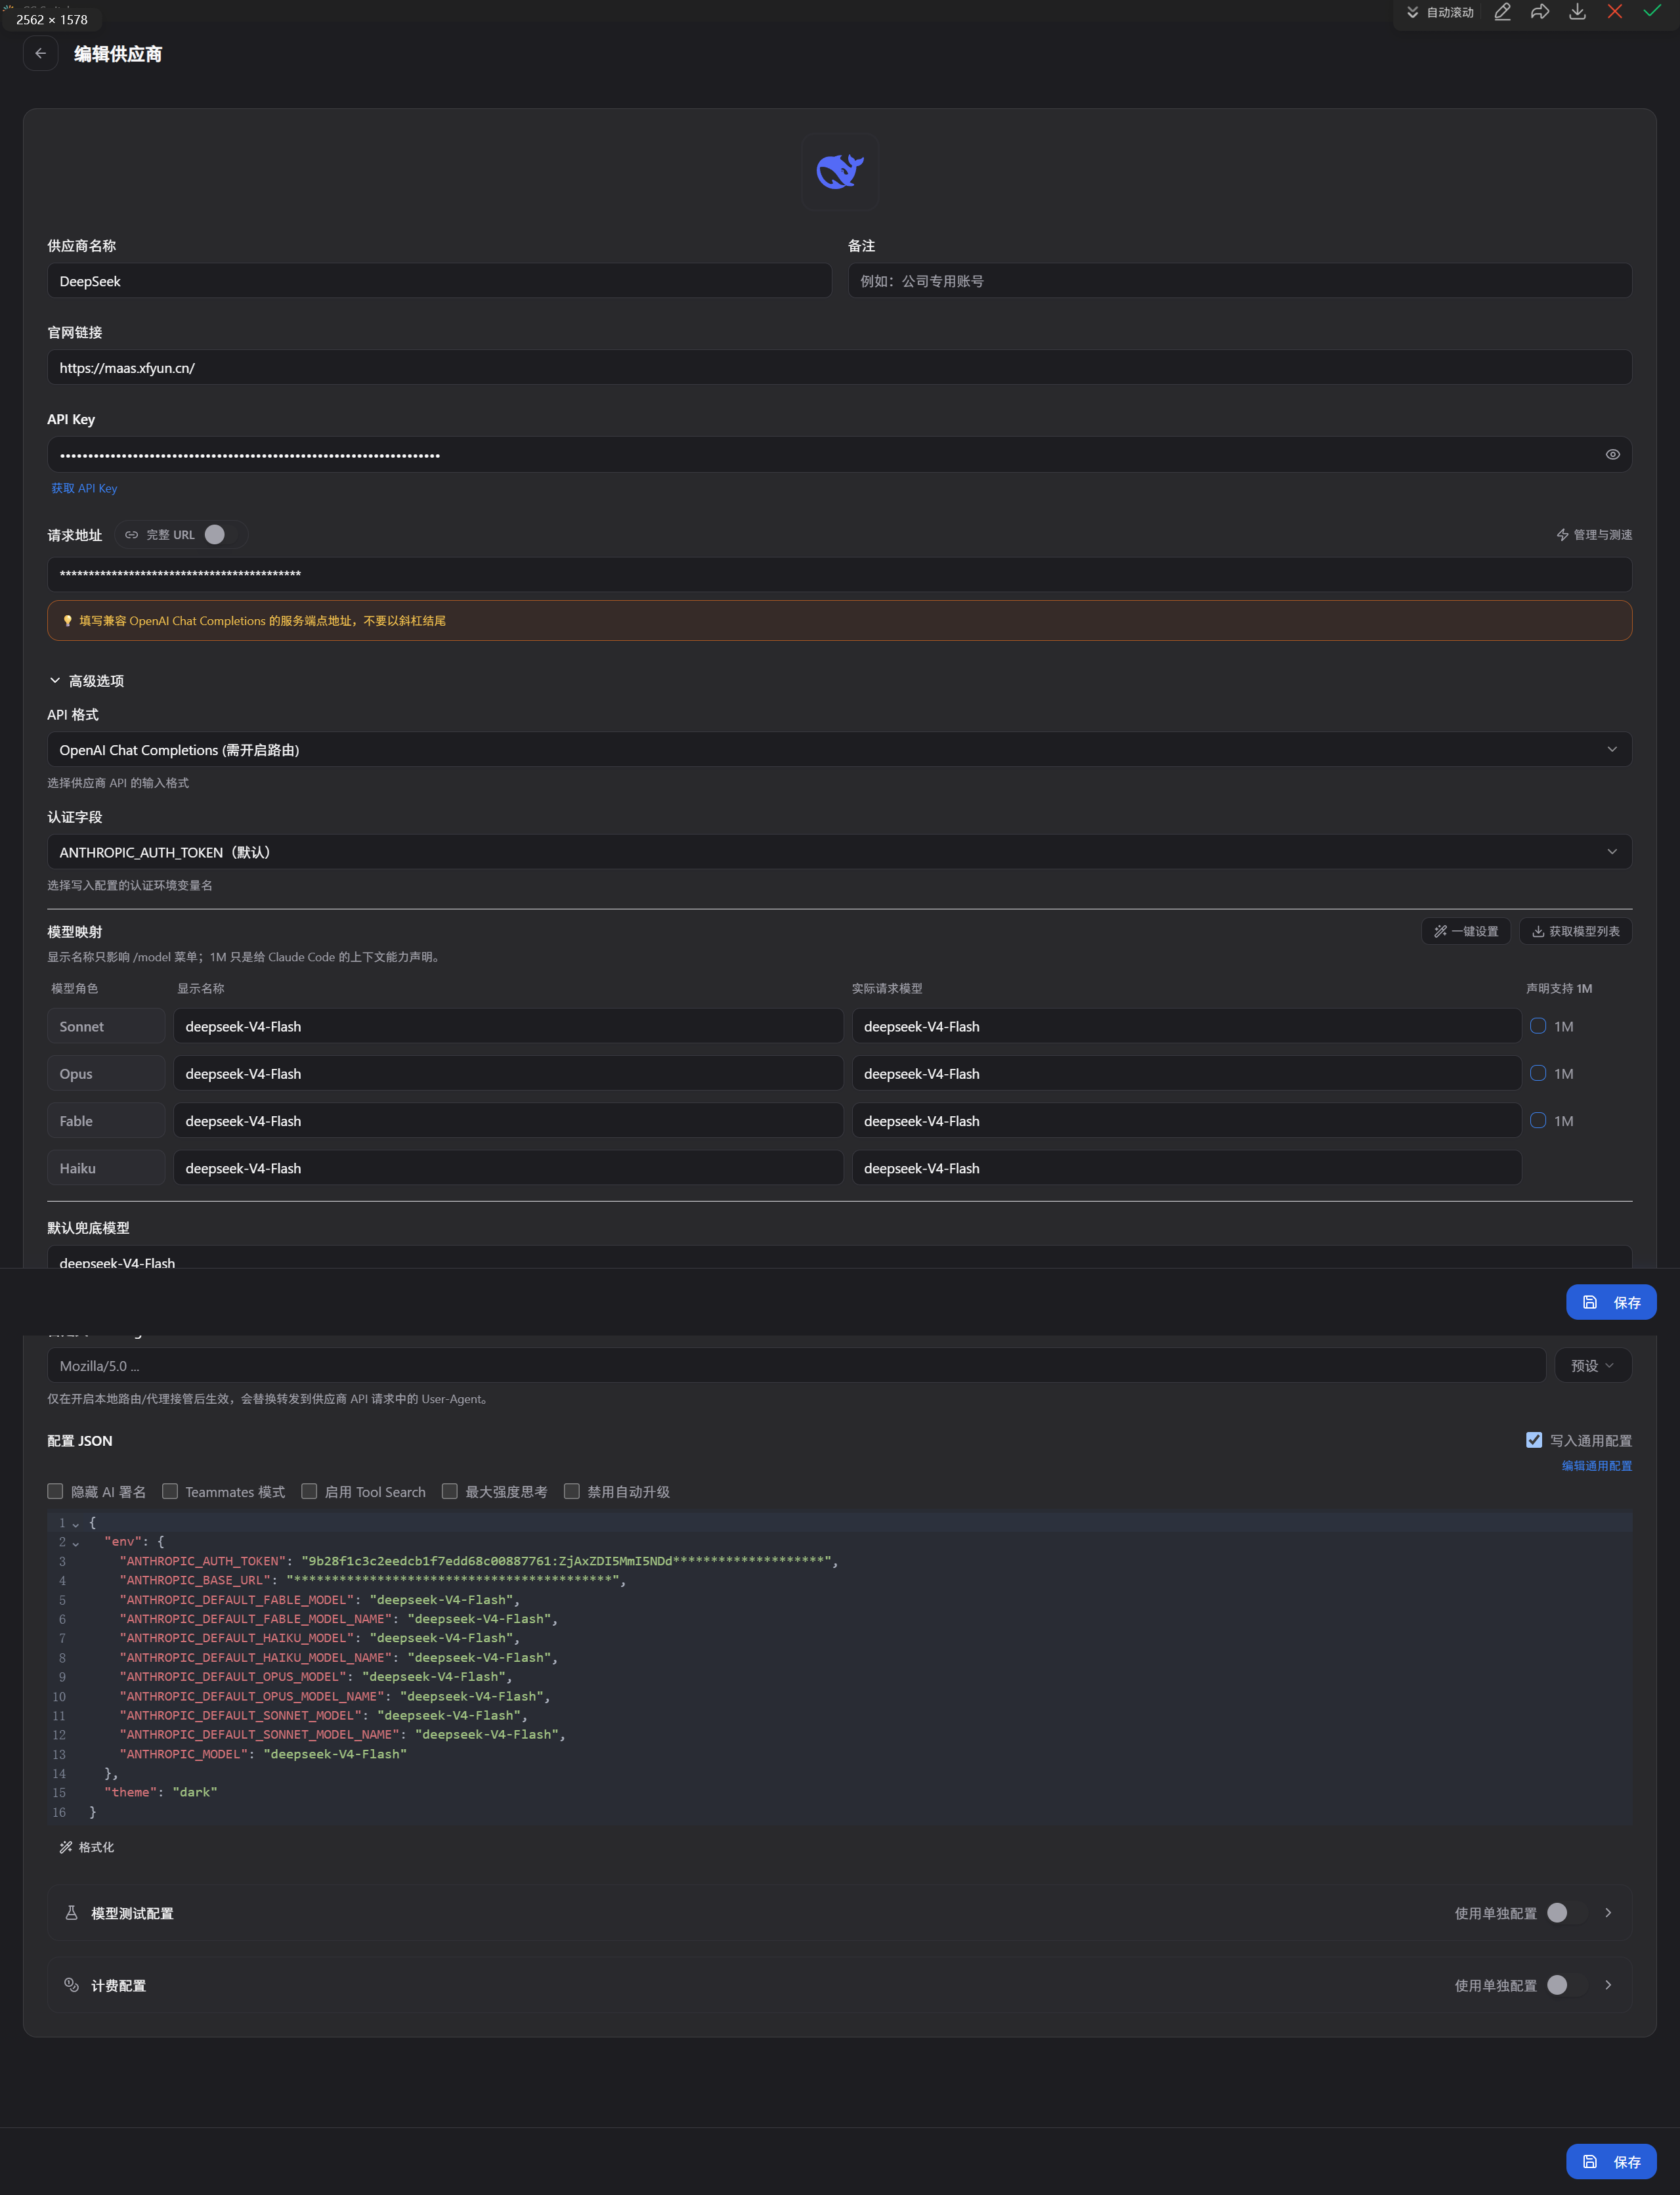
Task: Cancel the capture with the red X icon
Action: coord(1614,12)
